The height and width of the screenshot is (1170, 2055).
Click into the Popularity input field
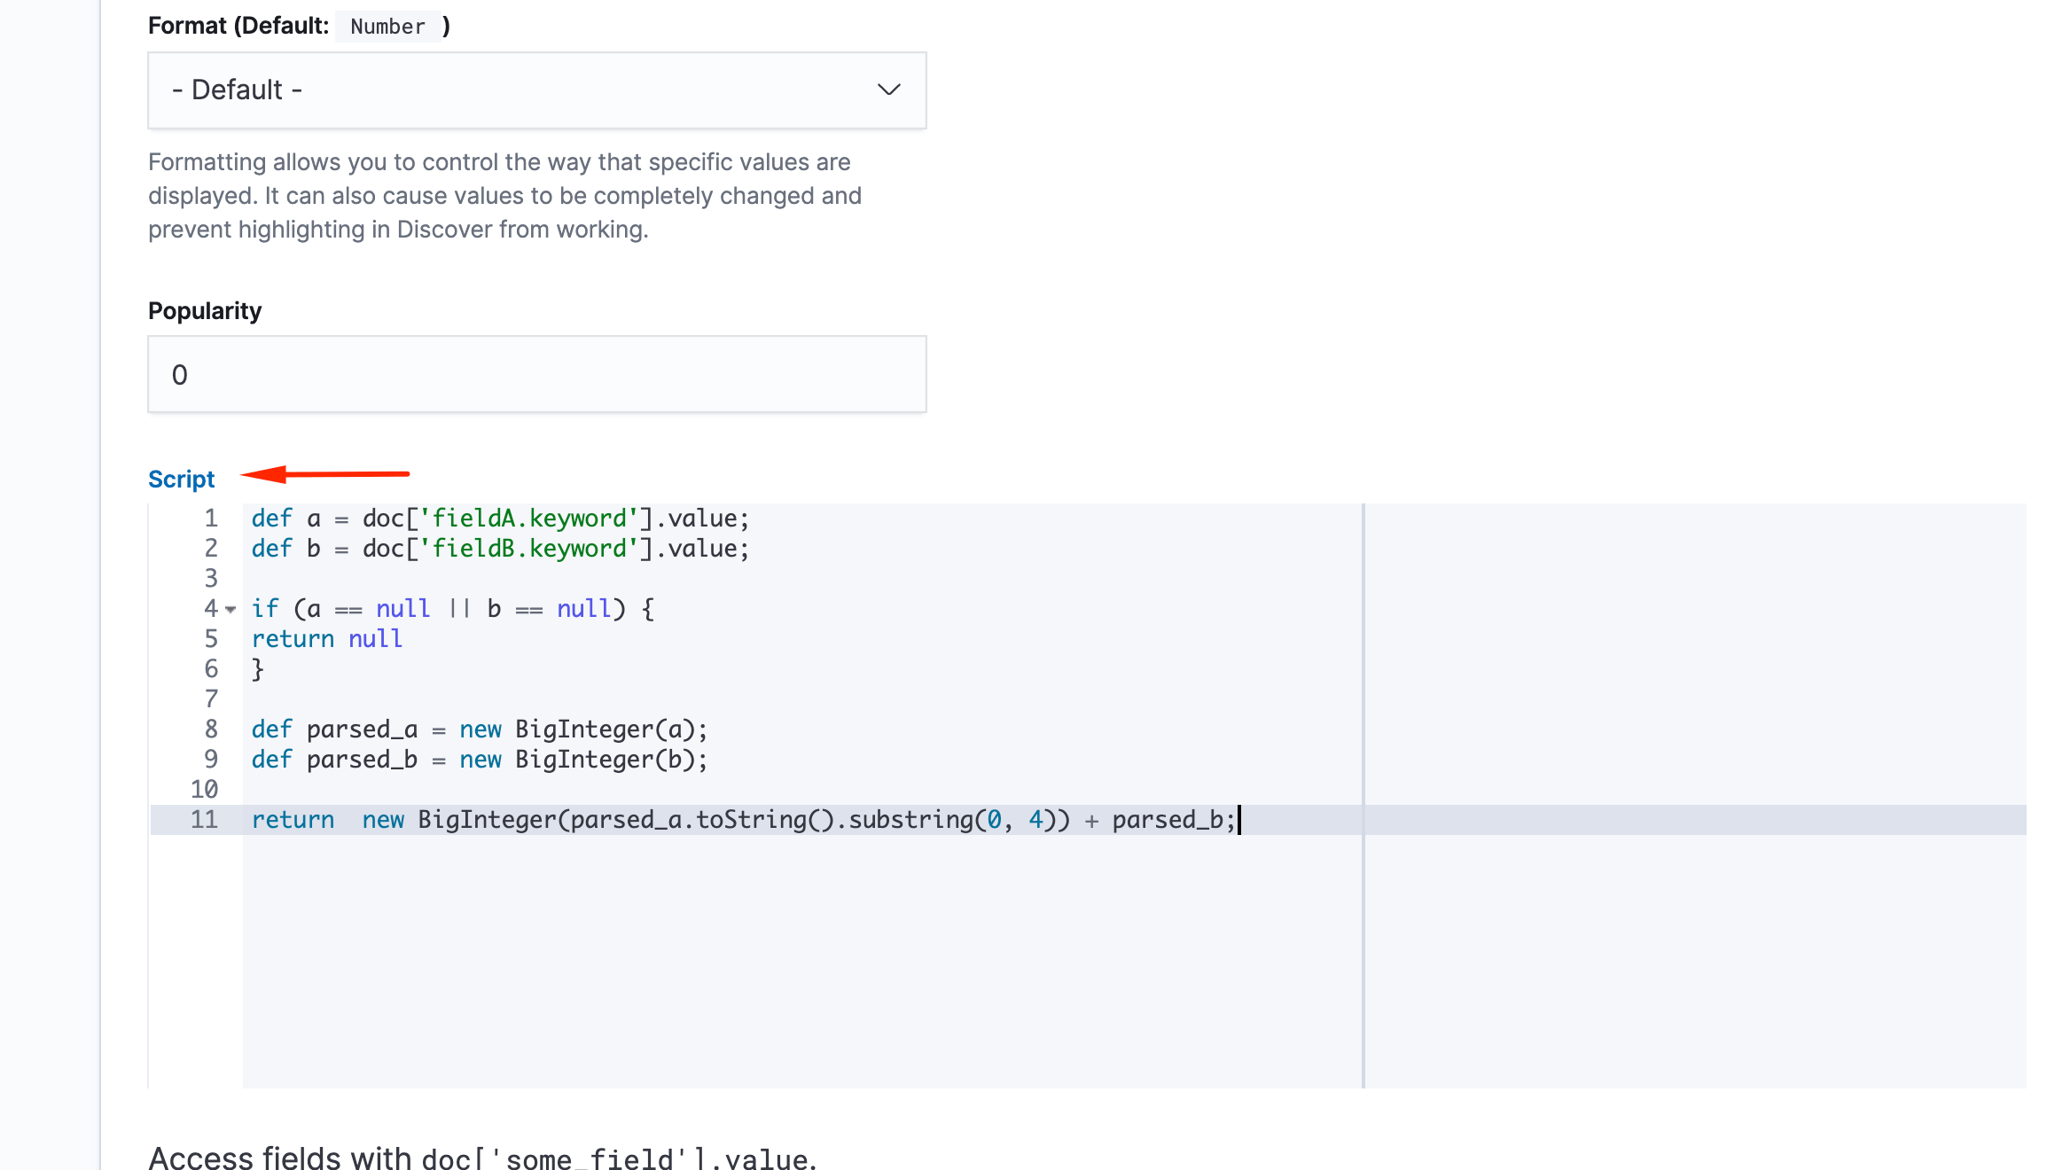pos(535,375)
